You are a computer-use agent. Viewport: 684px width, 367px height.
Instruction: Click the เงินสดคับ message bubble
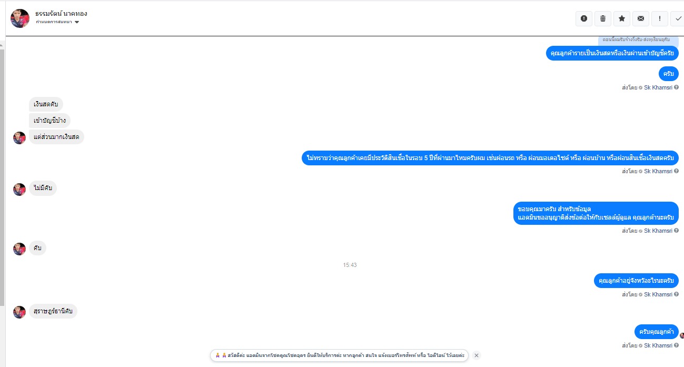click(46, 104)
